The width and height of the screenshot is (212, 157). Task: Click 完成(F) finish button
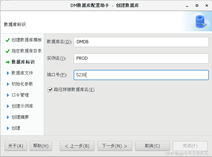click(190, 146)
